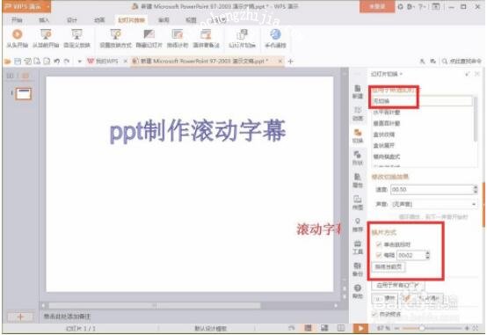Open Animation (动画) ribbon tab
Image resolution: width=487 pixels, height=335 pixels.
pyautogui.click(x=99, y=20)
